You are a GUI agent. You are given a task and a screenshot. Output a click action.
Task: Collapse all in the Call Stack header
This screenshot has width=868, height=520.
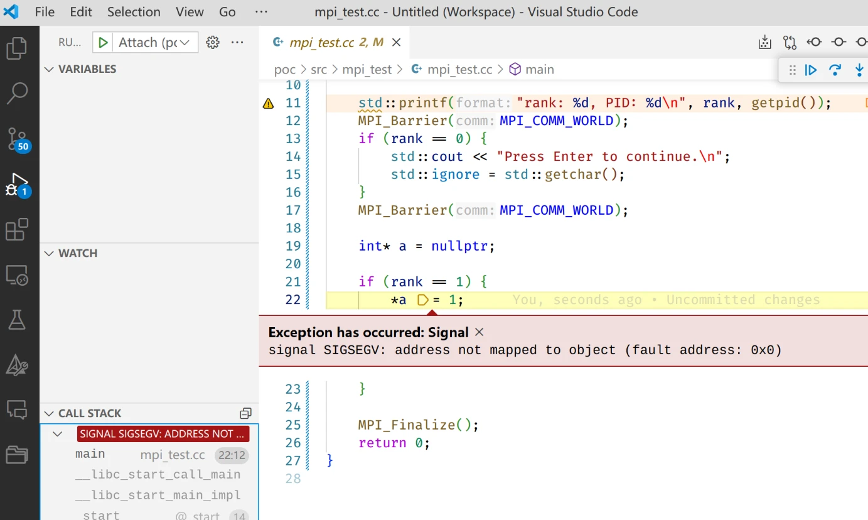245,413
